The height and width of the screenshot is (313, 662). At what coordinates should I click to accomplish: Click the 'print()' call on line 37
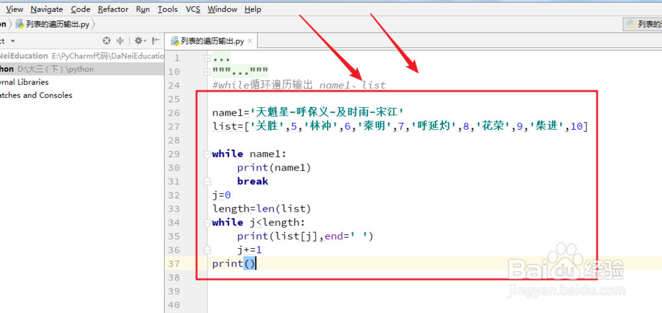click(x=234, y=263)
